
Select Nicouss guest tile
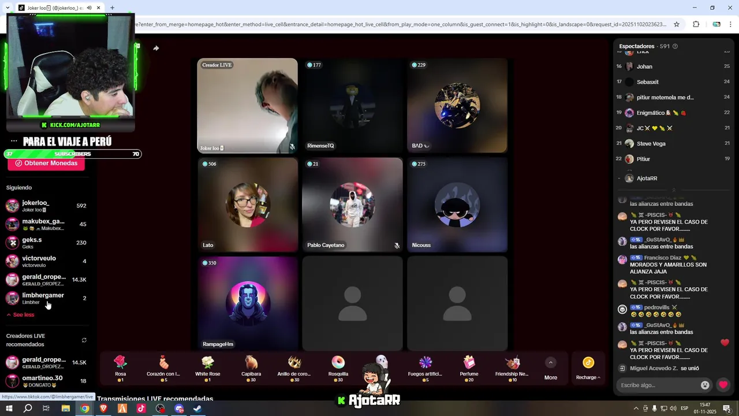coord(457,205)
